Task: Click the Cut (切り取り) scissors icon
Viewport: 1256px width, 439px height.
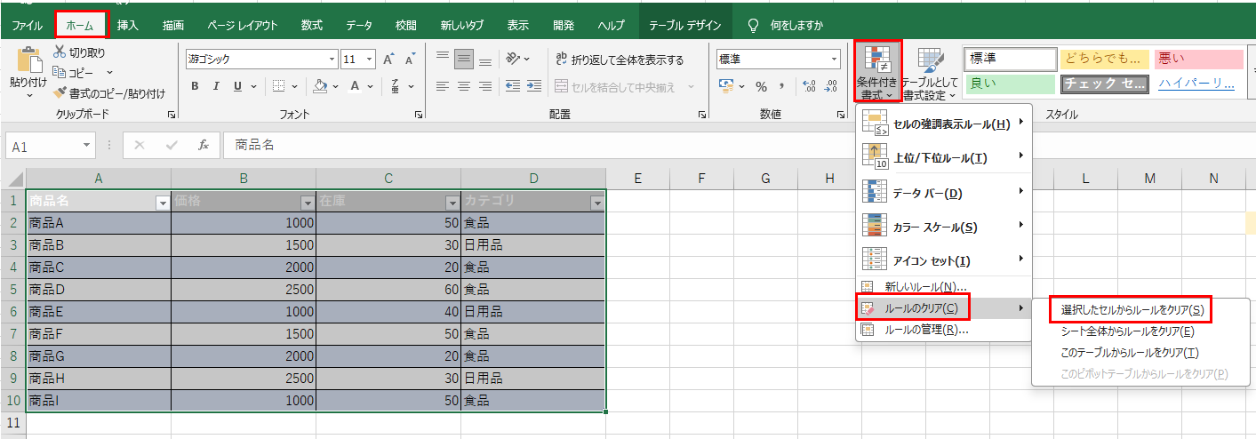Action: click(60, 52)
